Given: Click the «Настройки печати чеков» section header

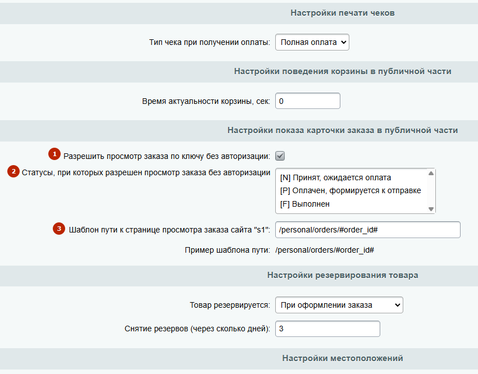Looking at the screenshot, I should coord(343,13).
